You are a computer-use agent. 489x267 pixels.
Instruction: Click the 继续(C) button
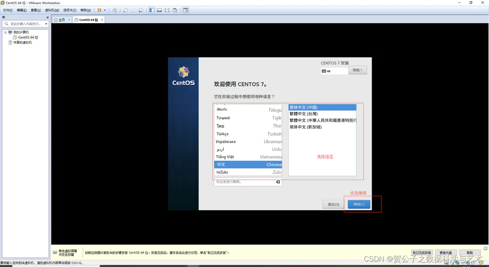(x=359, y=204)
